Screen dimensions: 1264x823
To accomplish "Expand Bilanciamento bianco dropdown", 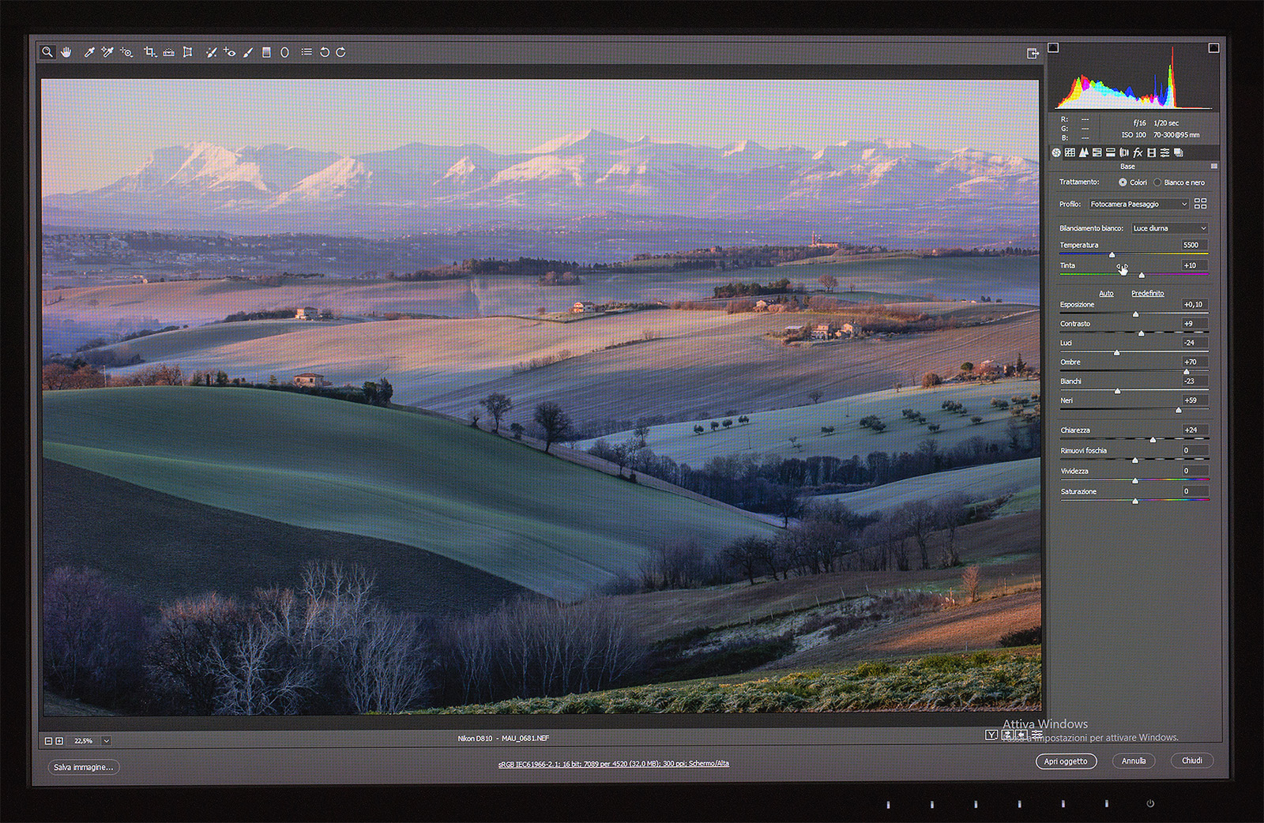I will tap(1169, 228).
